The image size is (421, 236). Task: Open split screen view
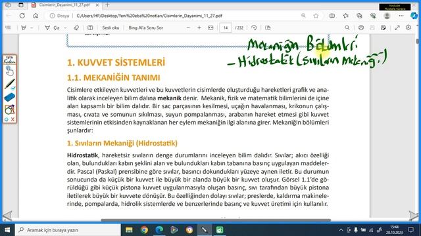click(x=332, y=16)
